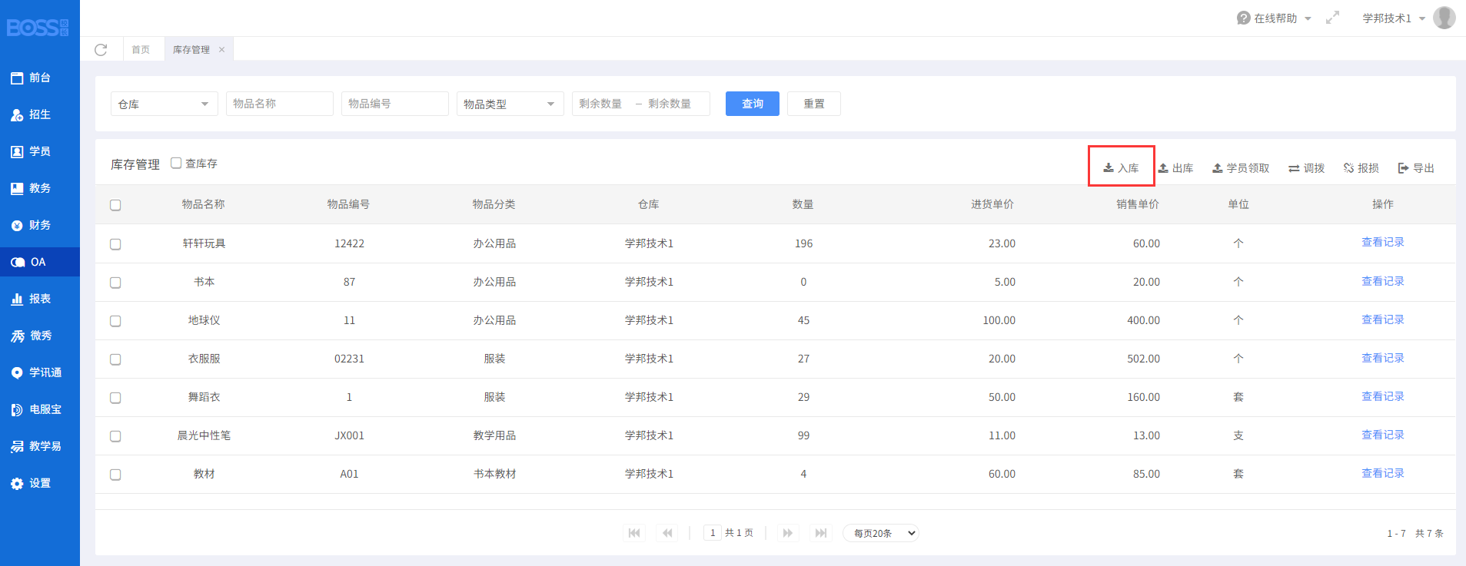1466x566 pixels.
Task: Check the 衣服服 row checkbox
Action: pyautogui.click(x=115, y=359)
